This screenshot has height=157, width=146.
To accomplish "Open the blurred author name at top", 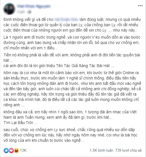I will pyautogui.click(x=34, y=6).
